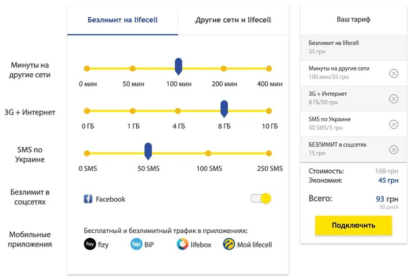408x276 pixels.
Task: Select 10 ГБ on internet slider
Action: click(269, 111)
